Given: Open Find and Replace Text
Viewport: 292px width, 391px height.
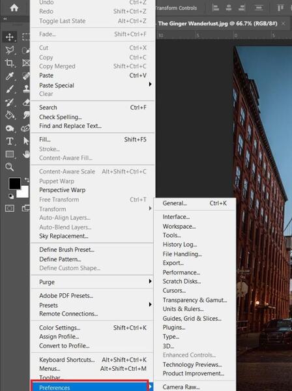Looking at the screenshot, I should [93, 126].
